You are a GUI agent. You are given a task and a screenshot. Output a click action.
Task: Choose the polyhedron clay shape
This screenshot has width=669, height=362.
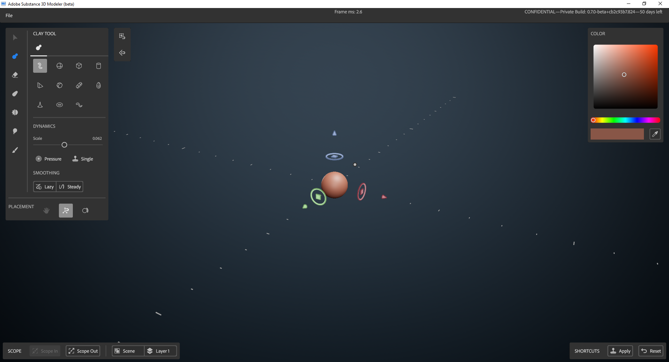tap(60, 85)
